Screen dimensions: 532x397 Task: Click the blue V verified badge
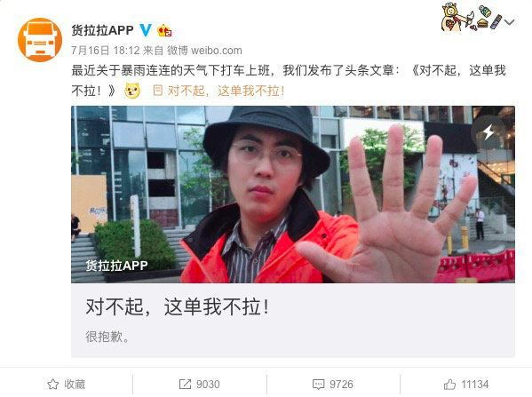146,30
